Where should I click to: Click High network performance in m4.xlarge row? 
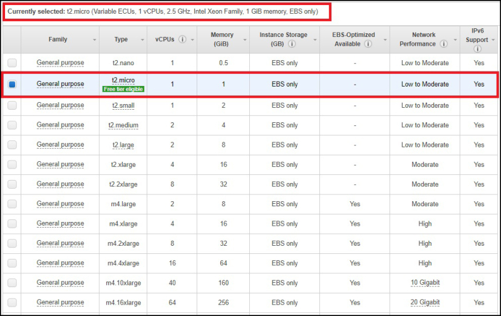pyautogui.click(x=425, y=224)
